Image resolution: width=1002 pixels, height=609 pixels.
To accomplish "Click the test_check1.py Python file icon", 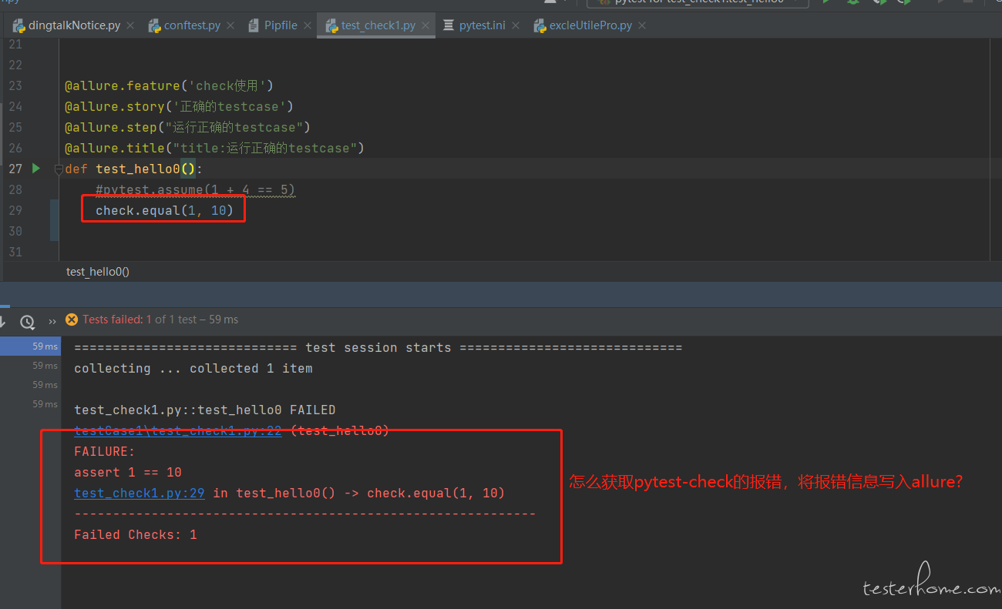I will tap(331, 25).
